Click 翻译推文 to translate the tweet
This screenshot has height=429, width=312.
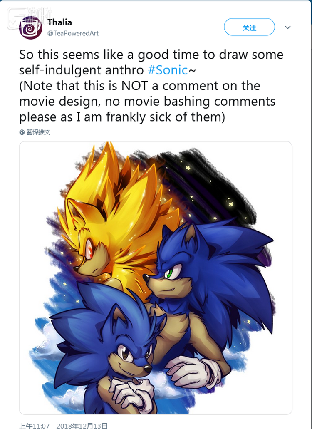38,132
